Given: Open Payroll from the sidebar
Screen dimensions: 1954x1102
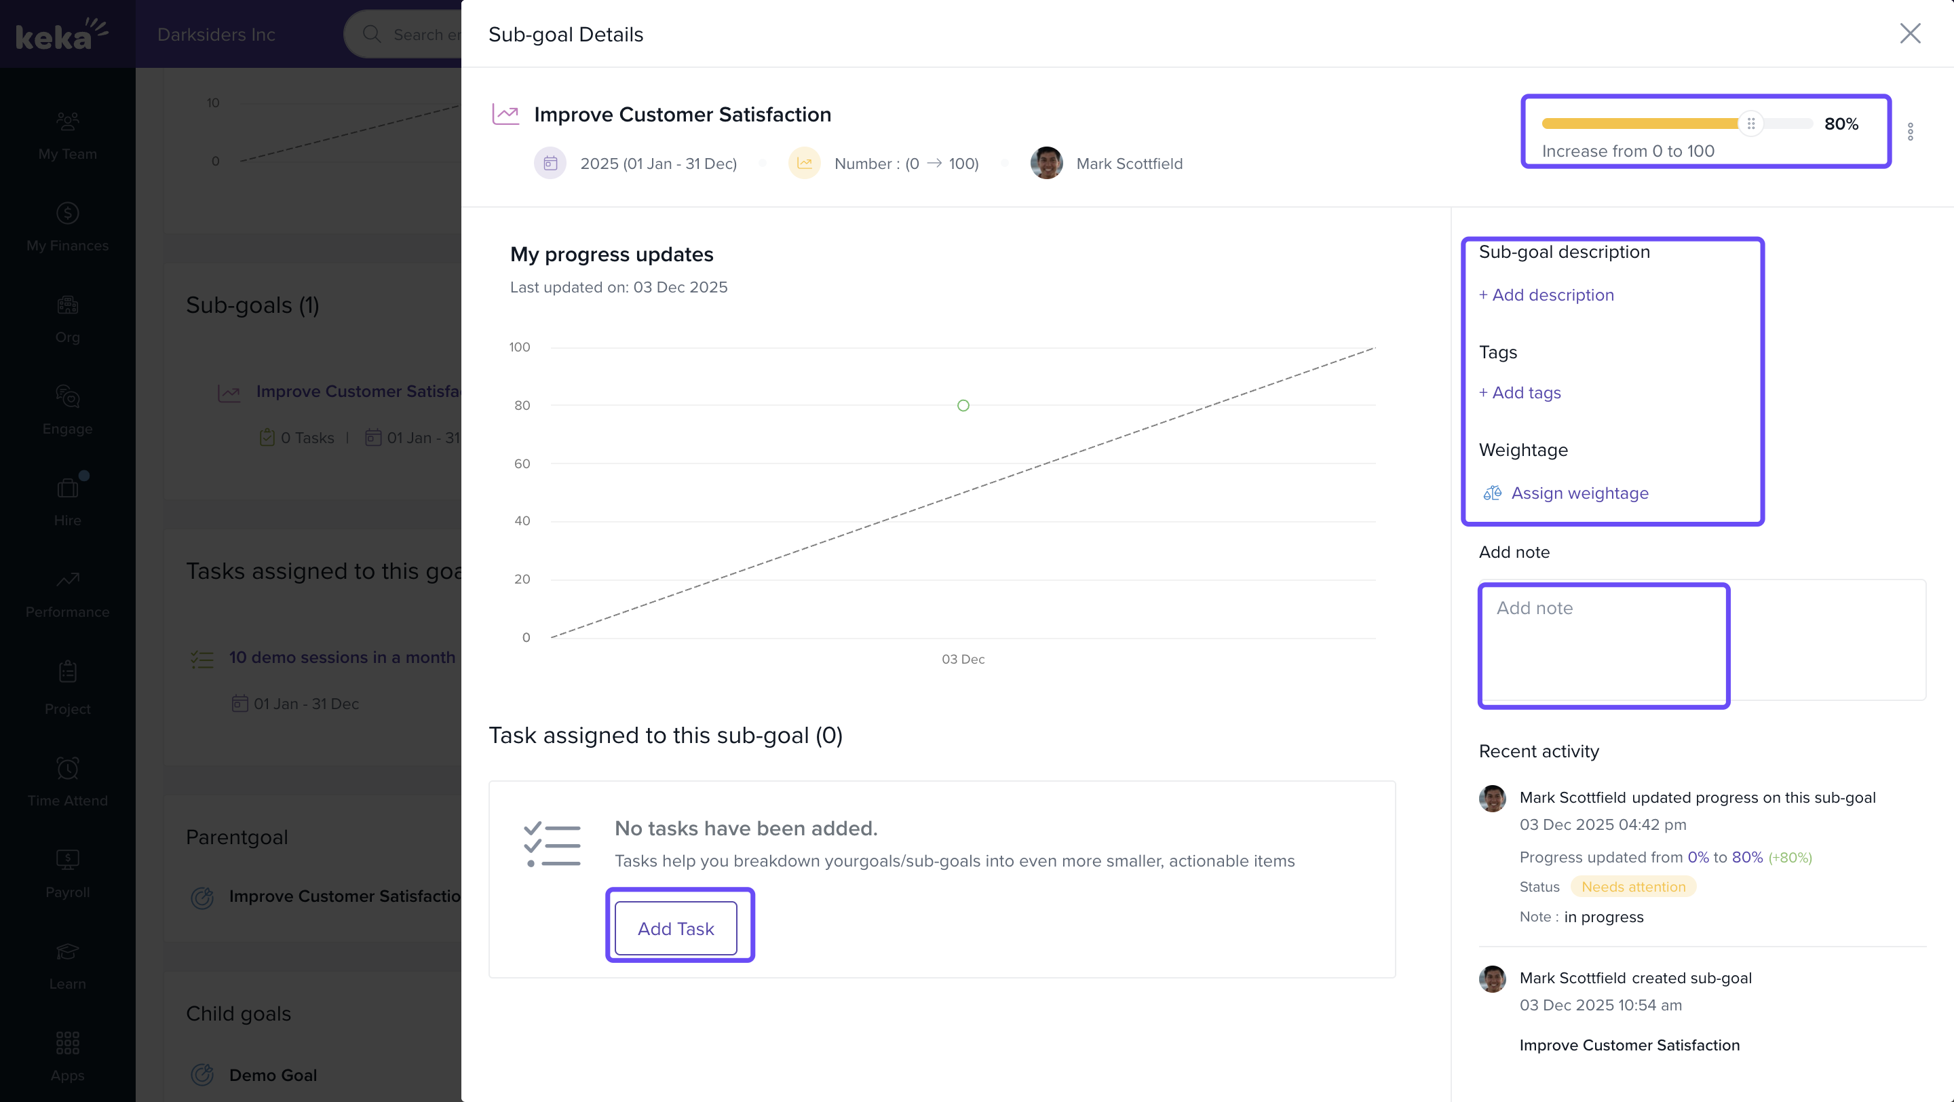Looking at the screenshot, I should [68, 874].
